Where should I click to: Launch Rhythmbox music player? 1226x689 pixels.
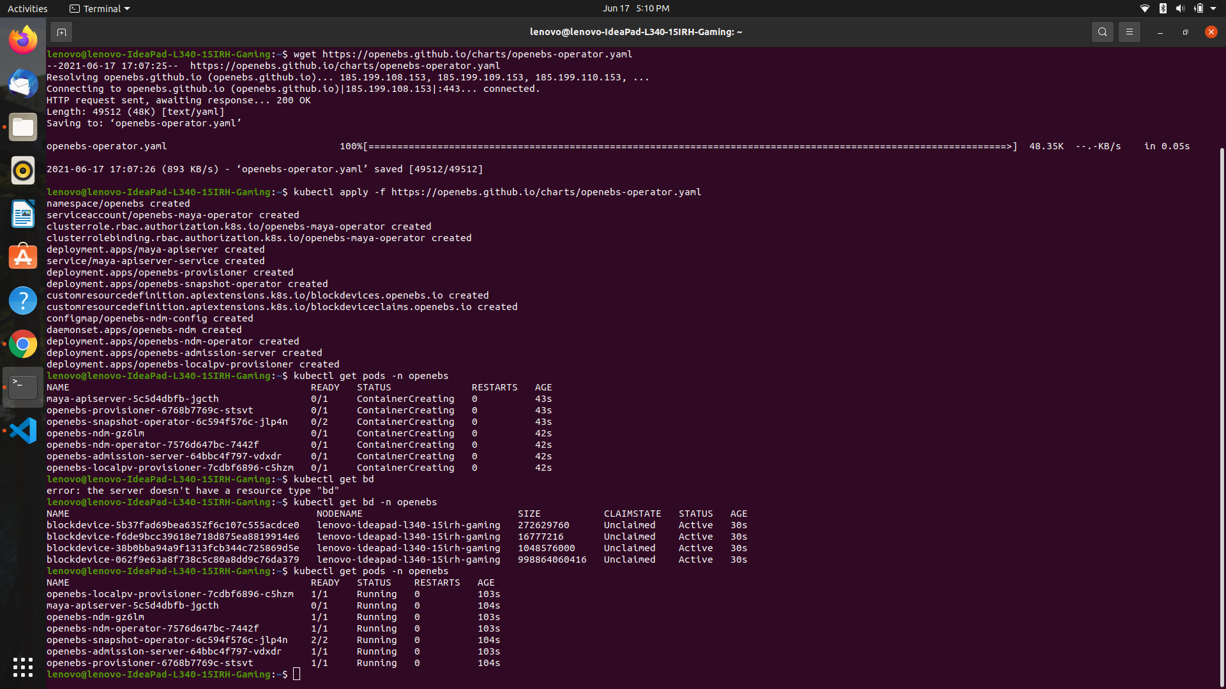point(23,171)
